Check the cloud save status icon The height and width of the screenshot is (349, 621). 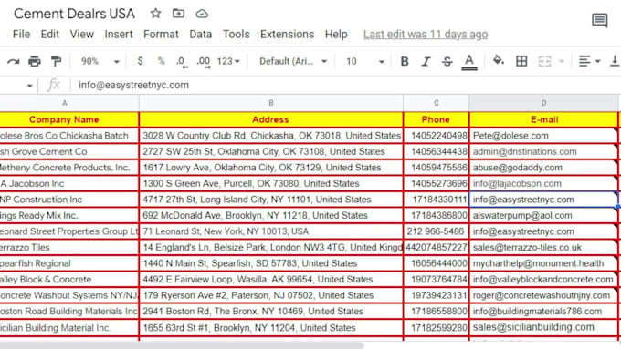[202, 14]
